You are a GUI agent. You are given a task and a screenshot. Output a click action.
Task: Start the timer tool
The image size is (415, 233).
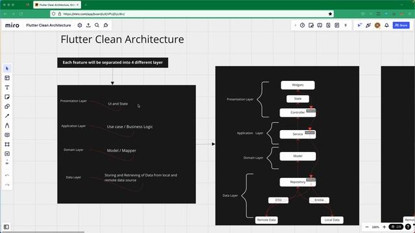303,25
